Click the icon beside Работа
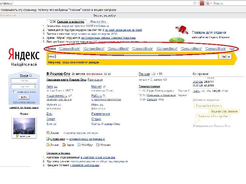This screenshot has width=246, height=184. (x=104, y=96)
